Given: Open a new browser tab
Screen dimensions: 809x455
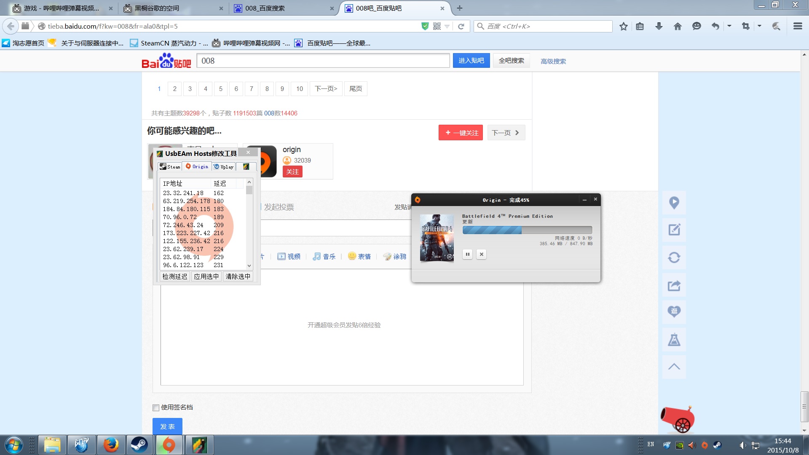Looking at the screenshot, I should 460,8.
